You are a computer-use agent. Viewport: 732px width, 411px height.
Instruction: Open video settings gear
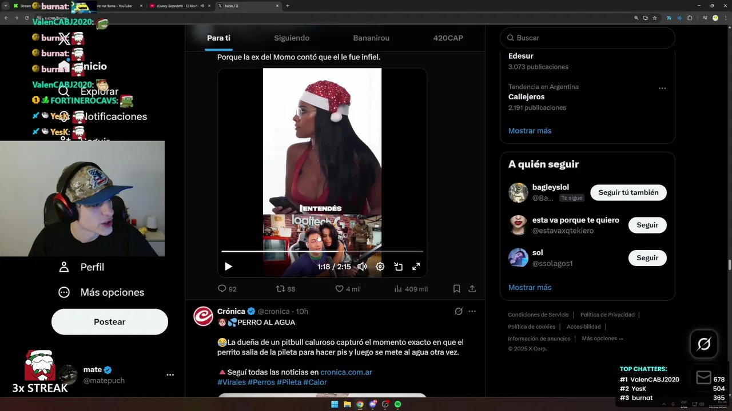click(380, 267)
